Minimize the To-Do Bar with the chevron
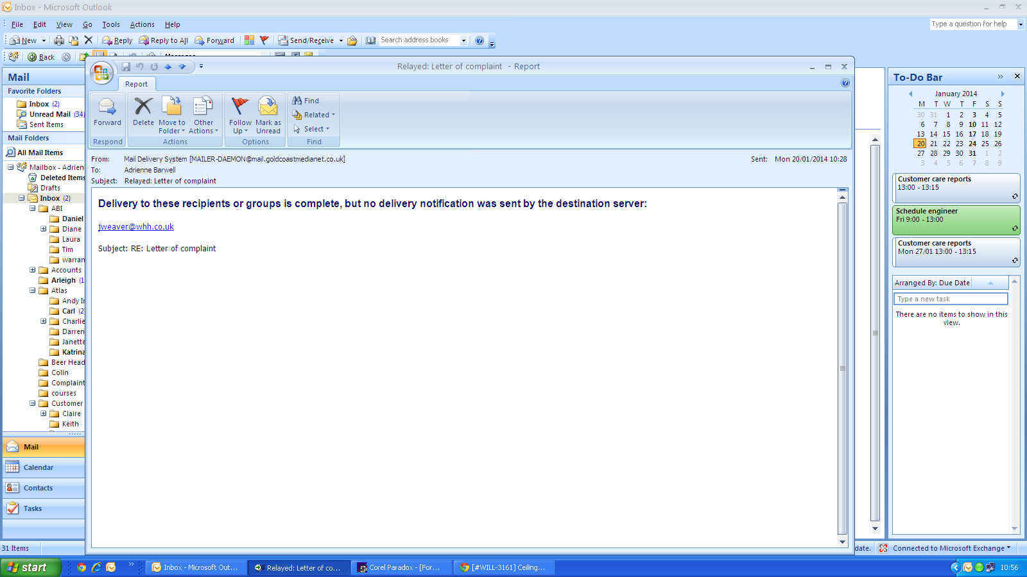Image resolution: width=1027 pixels, height=577 pixels. tap(1000, 76)
